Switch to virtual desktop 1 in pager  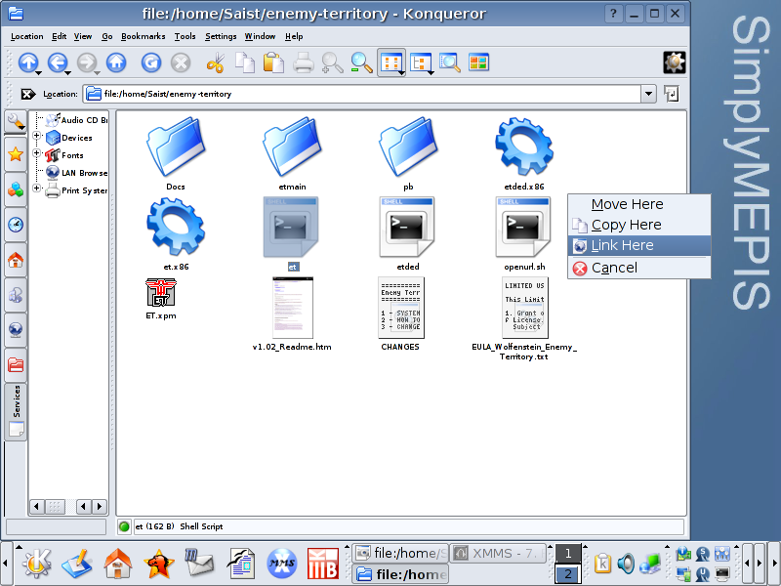pos(567,554)
